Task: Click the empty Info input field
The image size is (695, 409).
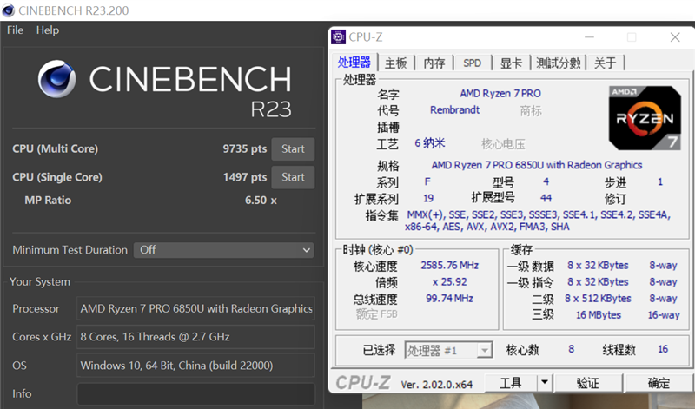Action: 195,393
